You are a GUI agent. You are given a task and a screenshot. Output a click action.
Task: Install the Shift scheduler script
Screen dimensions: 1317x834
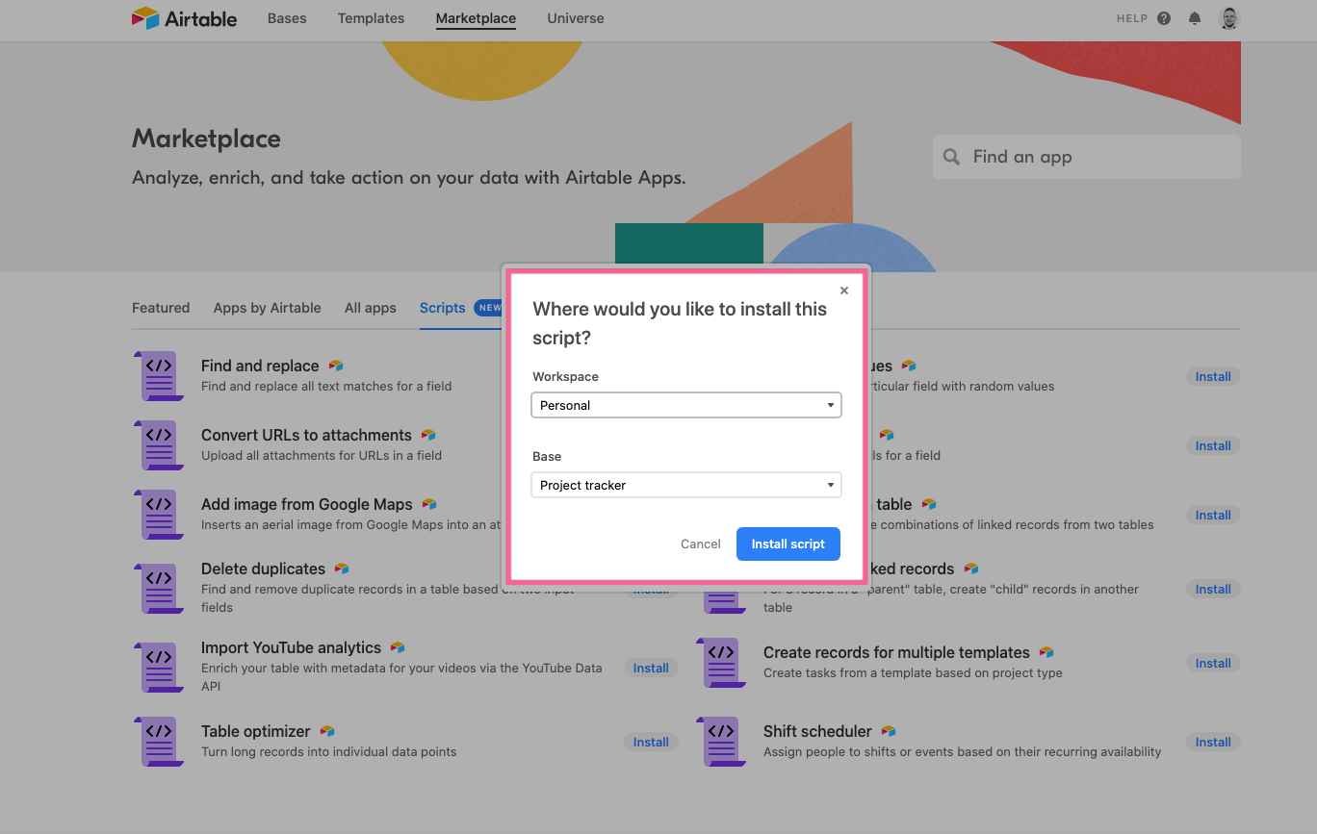[x=1213, y=742]
